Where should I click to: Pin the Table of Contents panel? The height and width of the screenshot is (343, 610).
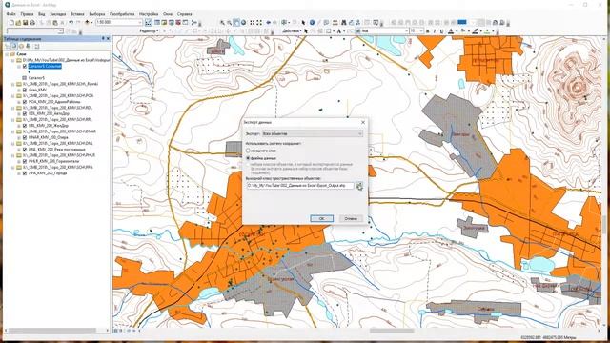[x=103, y=39]
